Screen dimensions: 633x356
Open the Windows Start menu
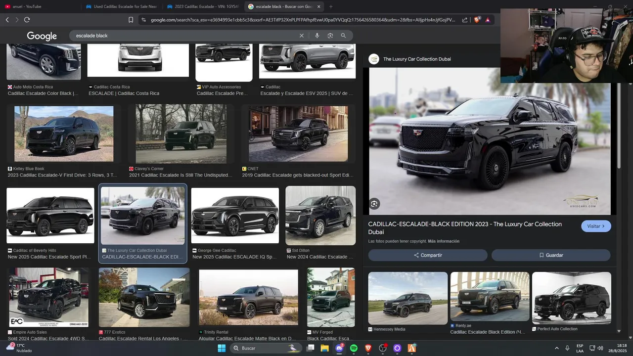pyautogui.click(x=222, y=348)
